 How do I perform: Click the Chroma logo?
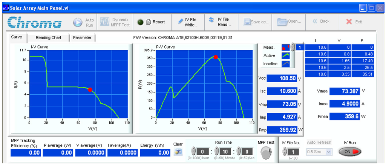pos(35,22)
